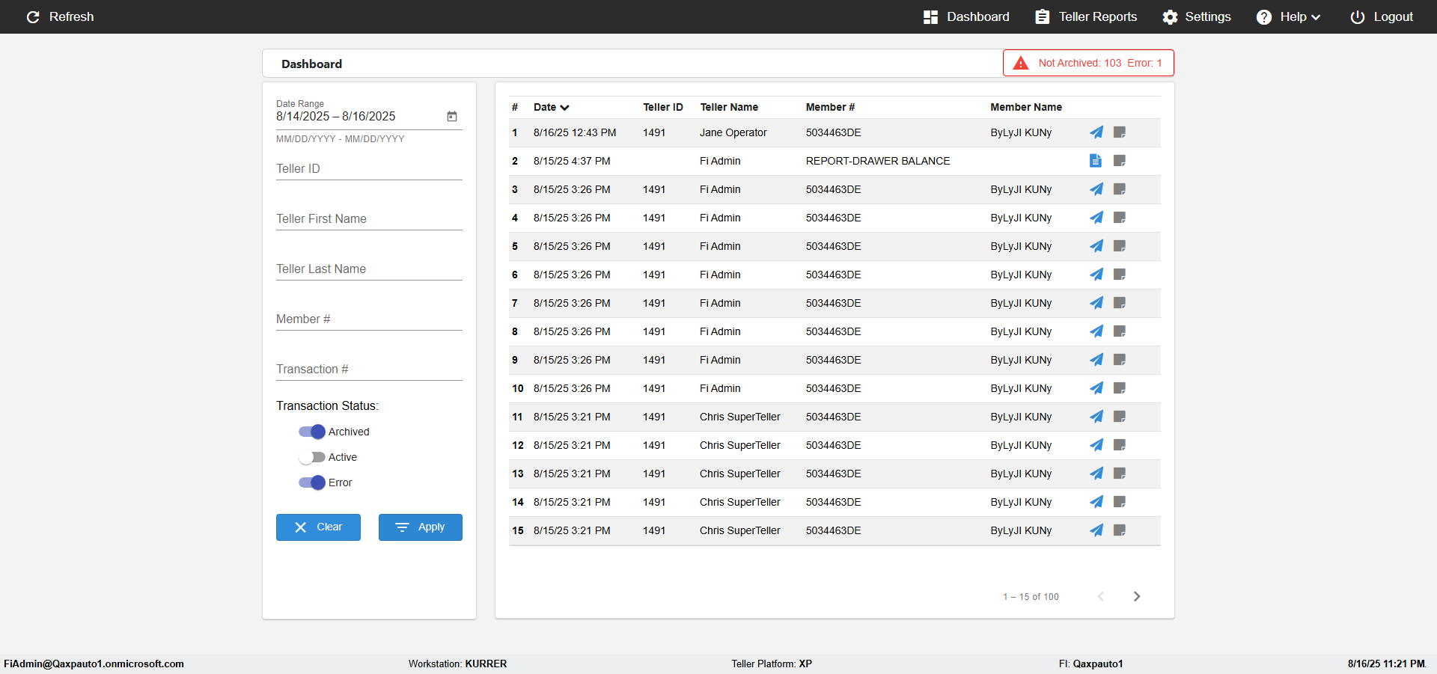This screenshot has height=674, width=1437.
Task: Click send icon in row 10
Action: 1096,388
